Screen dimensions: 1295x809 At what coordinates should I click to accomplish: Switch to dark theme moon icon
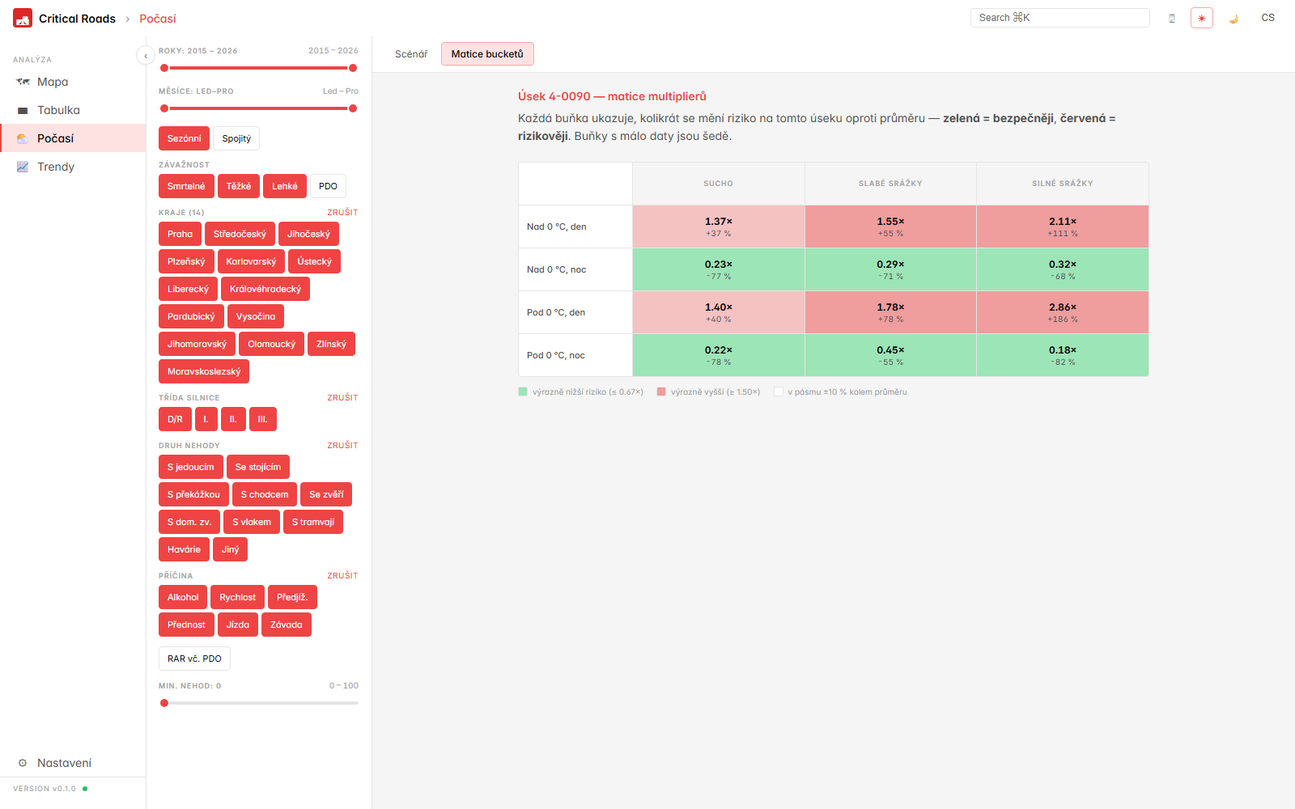[x=1233, y=18]
